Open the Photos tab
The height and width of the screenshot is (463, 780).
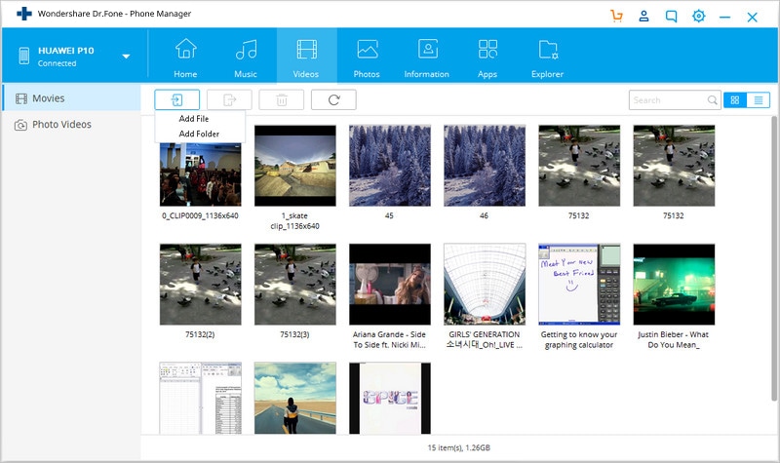[367, 58]
